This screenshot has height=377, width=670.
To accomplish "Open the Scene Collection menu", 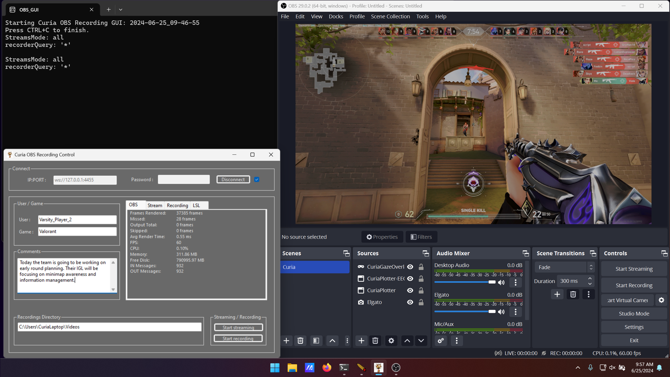I will [390, 16].
